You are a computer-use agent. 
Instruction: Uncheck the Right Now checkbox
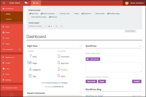click(30, 14)
